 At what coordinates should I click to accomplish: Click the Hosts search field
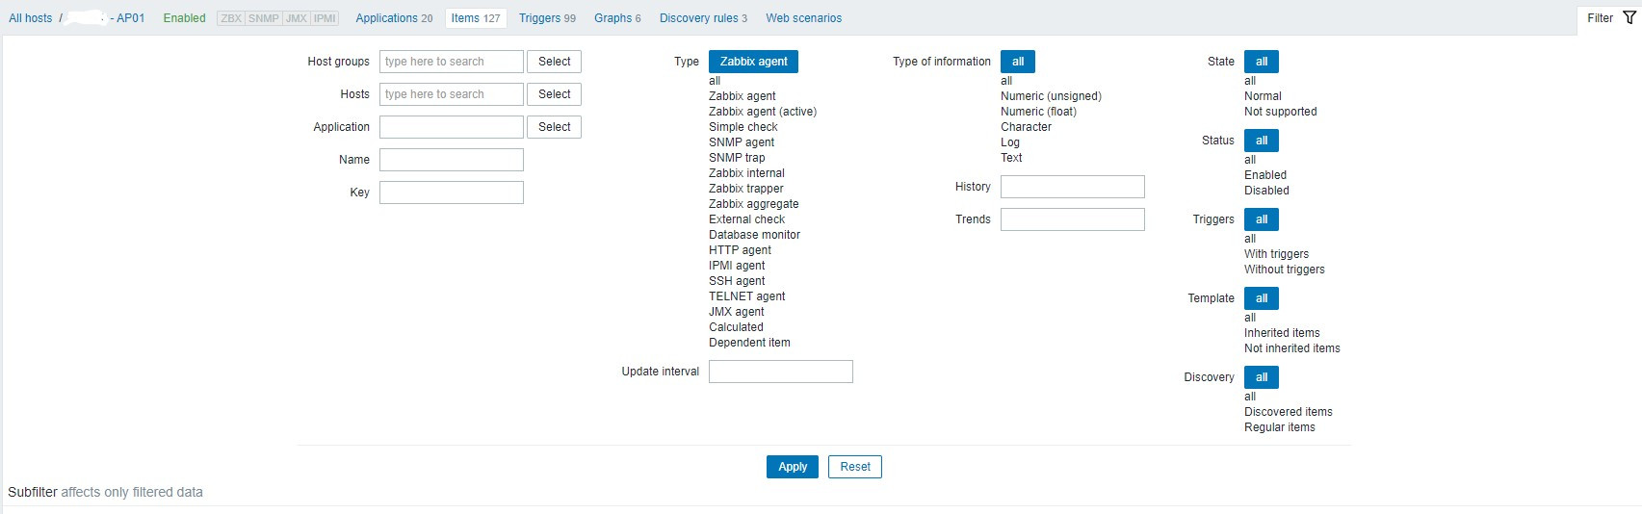tap(452, 94)
